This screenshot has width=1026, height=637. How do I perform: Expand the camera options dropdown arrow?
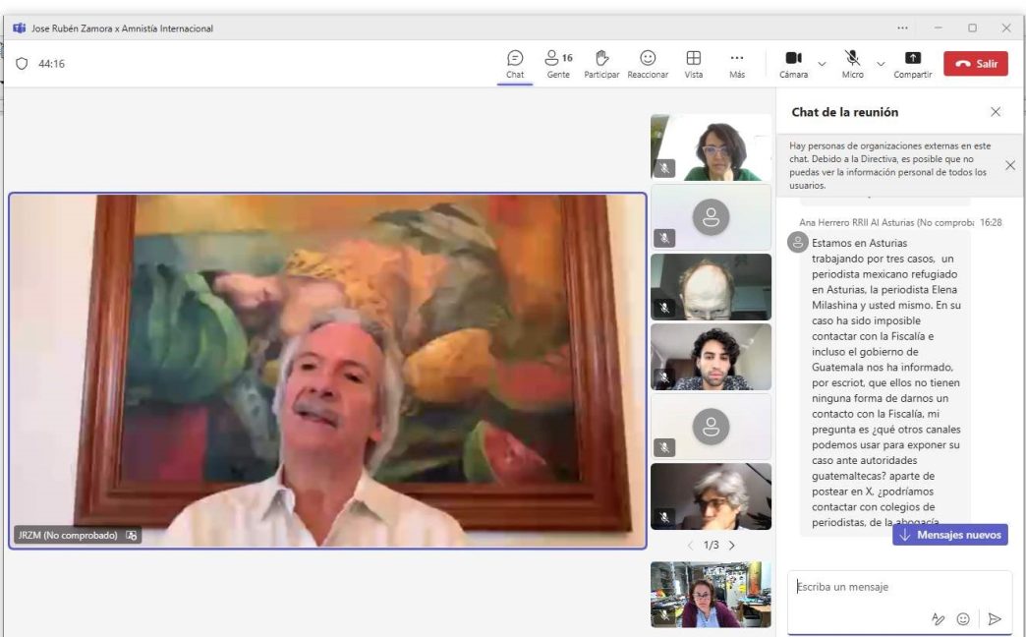[822, 64]
